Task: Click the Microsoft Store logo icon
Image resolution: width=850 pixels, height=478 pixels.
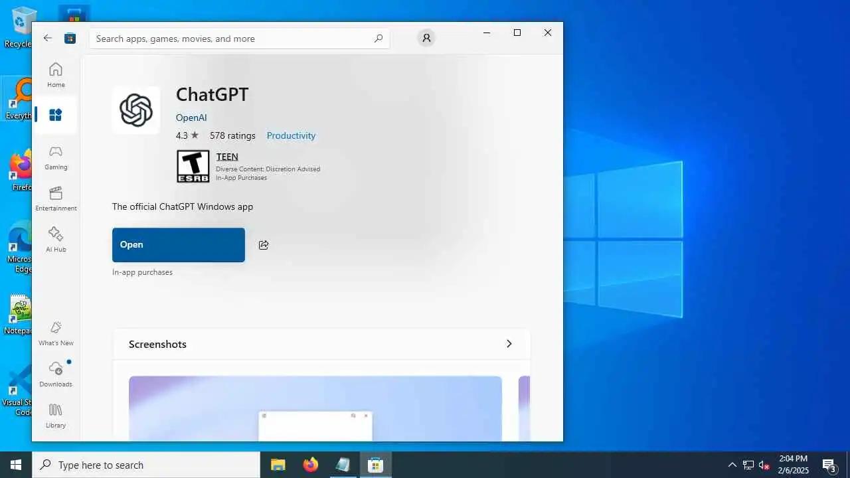Action: point(70,38)
